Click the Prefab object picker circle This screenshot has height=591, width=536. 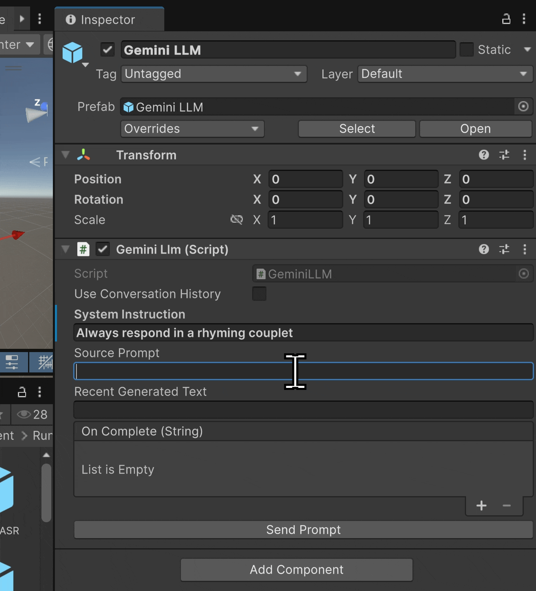pos(523,107)
